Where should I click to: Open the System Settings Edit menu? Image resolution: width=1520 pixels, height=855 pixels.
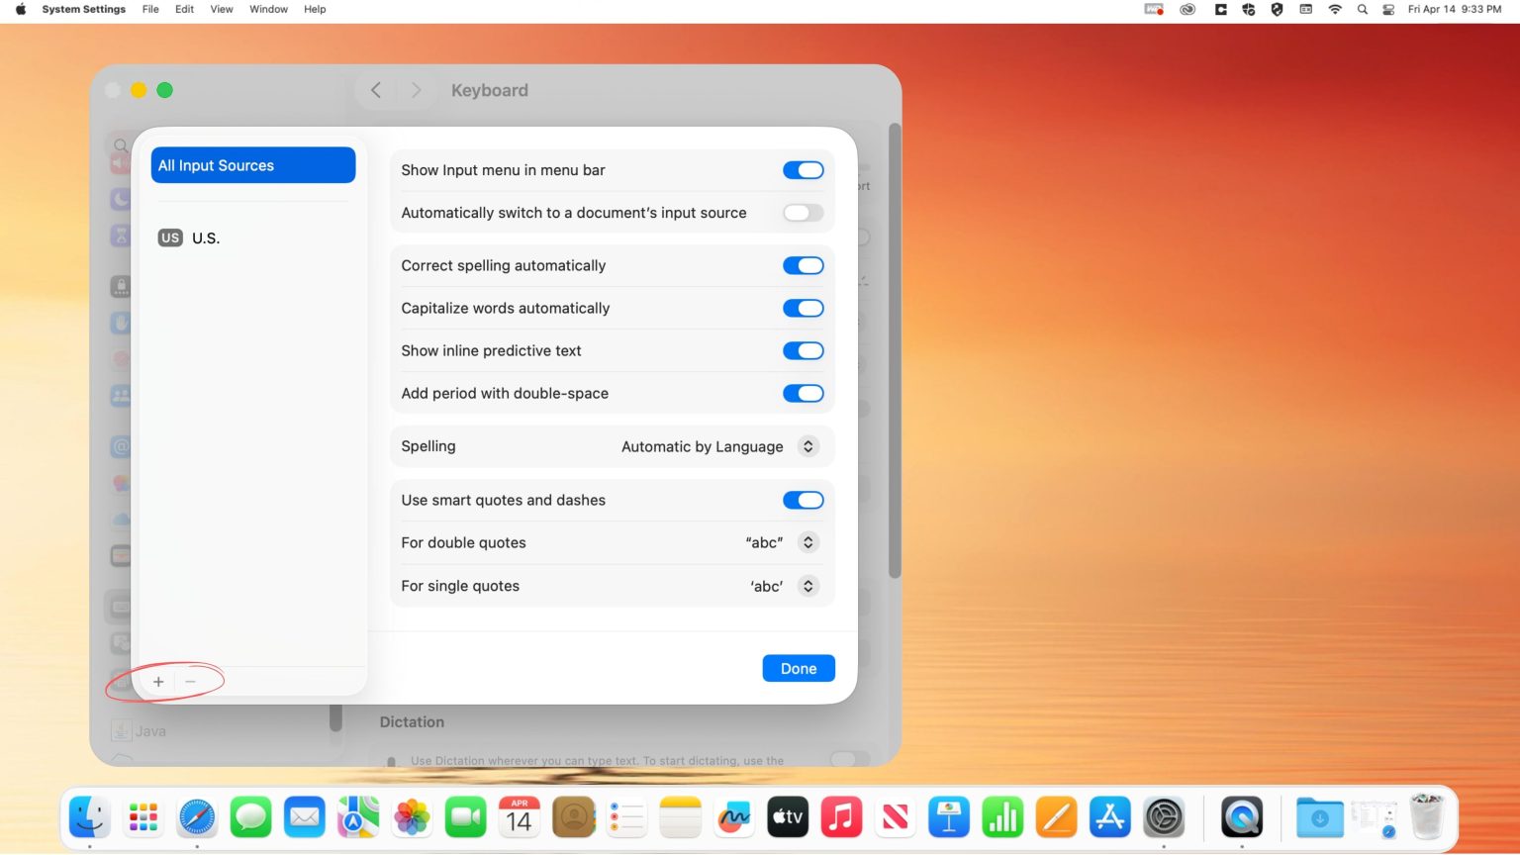point(184,9)
